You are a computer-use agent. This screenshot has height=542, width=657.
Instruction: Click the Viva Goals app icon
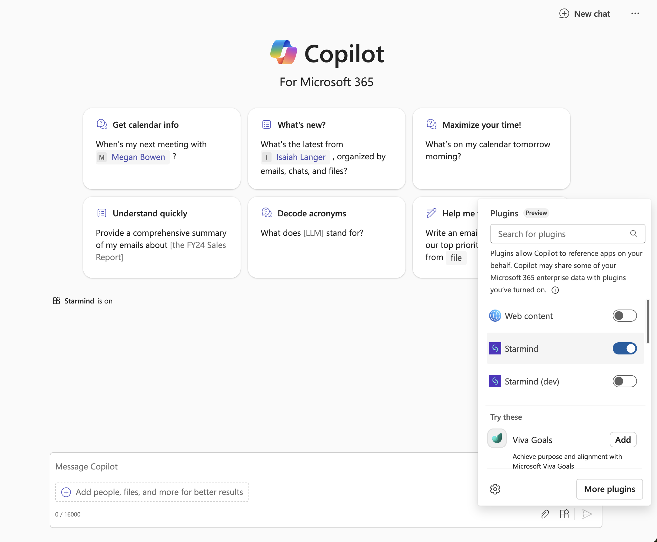point(497,438)
